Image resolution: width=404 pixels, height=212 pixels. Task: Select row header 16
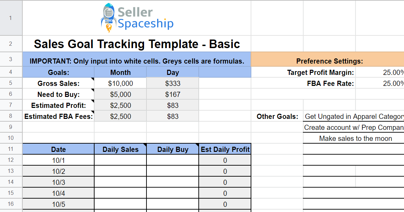tap(11, 204)
